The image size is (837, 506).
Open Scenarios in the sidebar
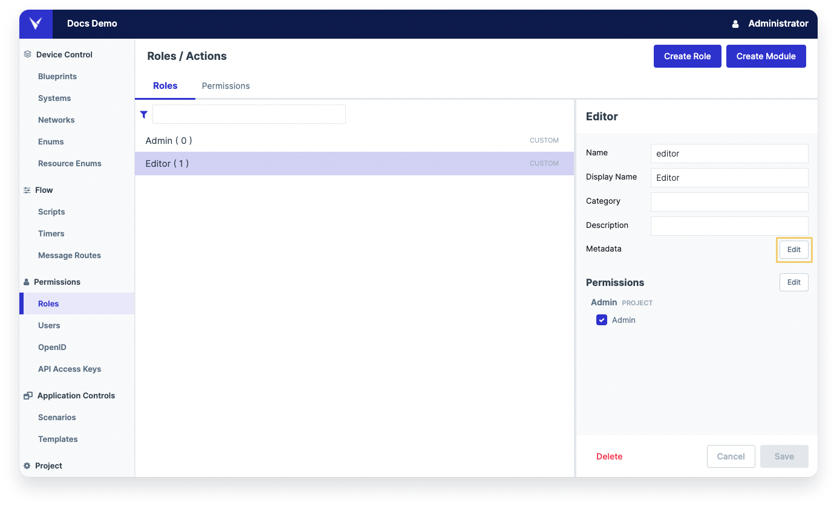click(x=57, y=417)
